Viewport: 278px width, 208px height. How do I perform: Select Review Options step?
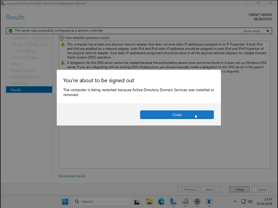pos(22,70)
